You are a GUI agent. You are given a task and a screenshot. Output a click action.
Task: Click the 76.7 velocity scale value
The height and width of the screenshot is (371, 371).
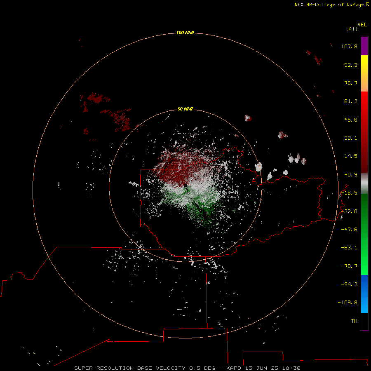pyautogui.click(x=351, y=83)
